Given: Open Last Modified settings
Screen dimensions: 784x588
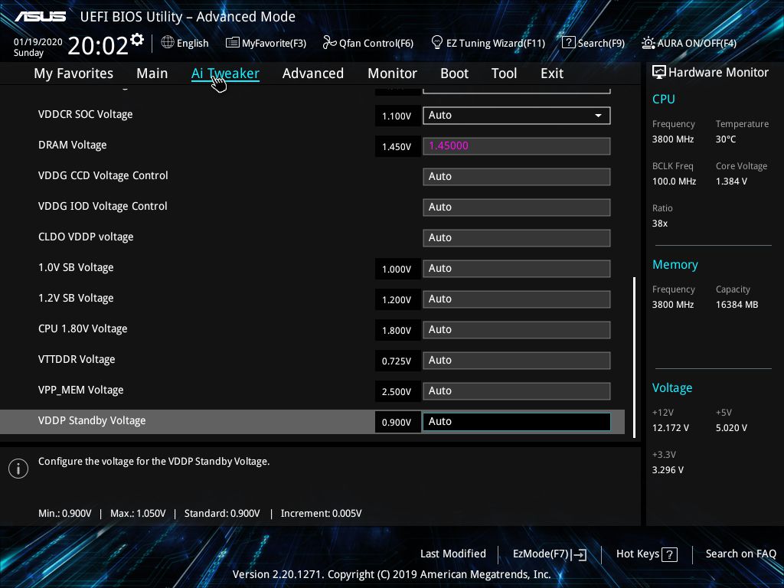Looking at the screenshot, I should pyautogui.click(x=453, y=554).
